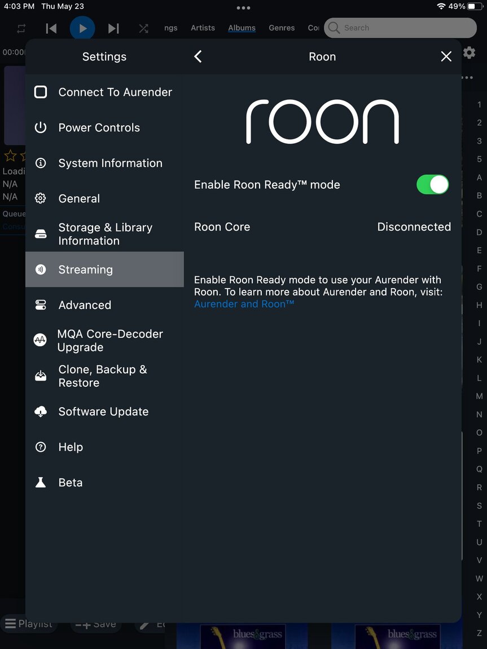Open the Genres tab
Image resolution: width=487 pixels, height=649 pixels.
click(x=281, y=28)
